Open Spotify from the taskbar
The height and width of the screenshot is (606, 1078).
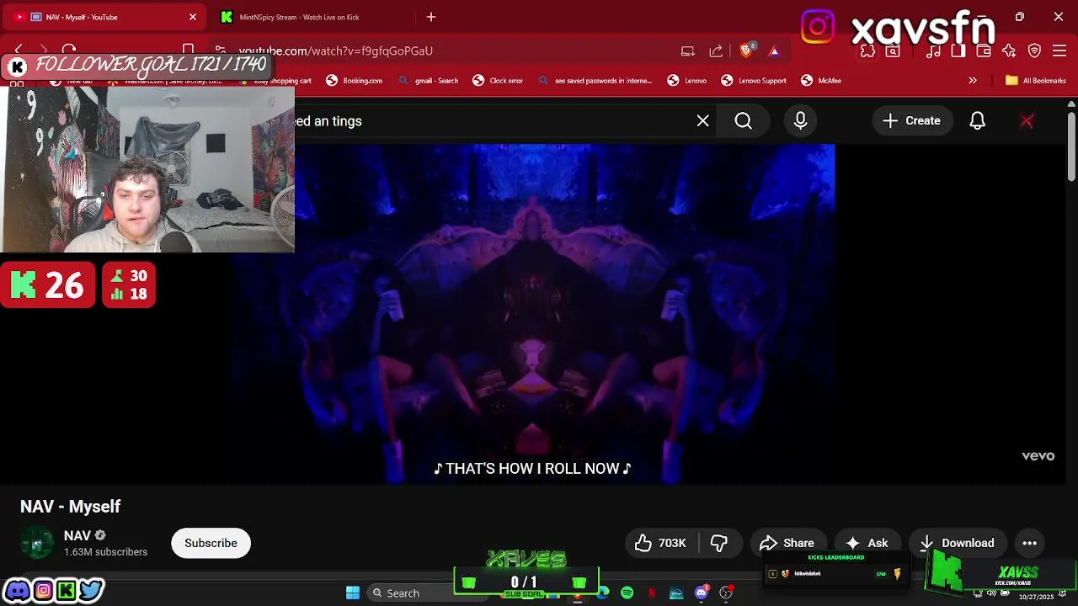[x=627, y=593]
